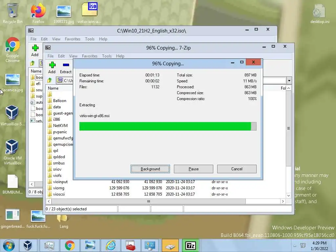Click the Lang folder on desktop

coord(64,221)
